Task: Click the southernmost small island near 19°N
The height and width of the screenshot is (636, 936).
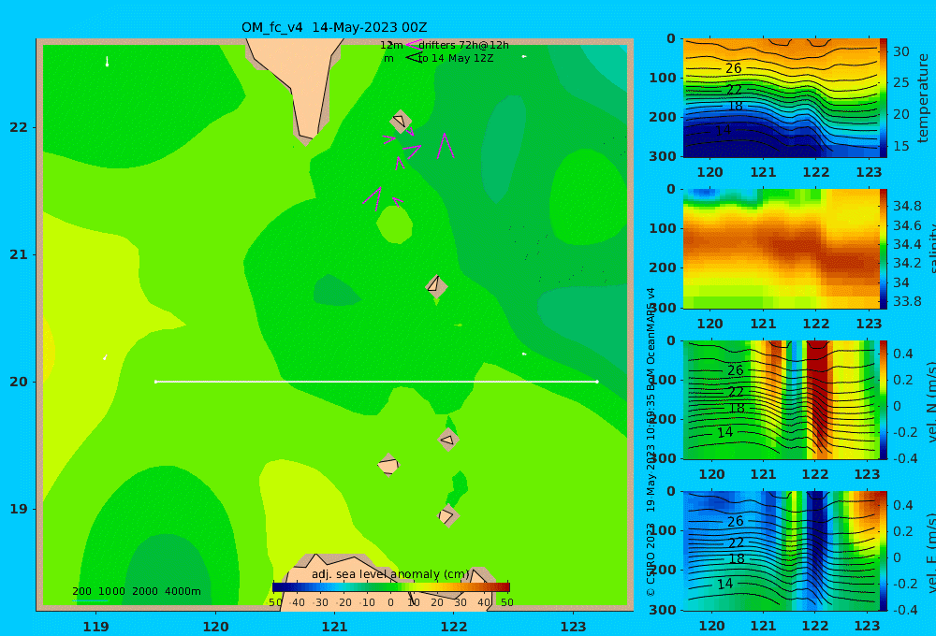Action: [x=447, y=515]
